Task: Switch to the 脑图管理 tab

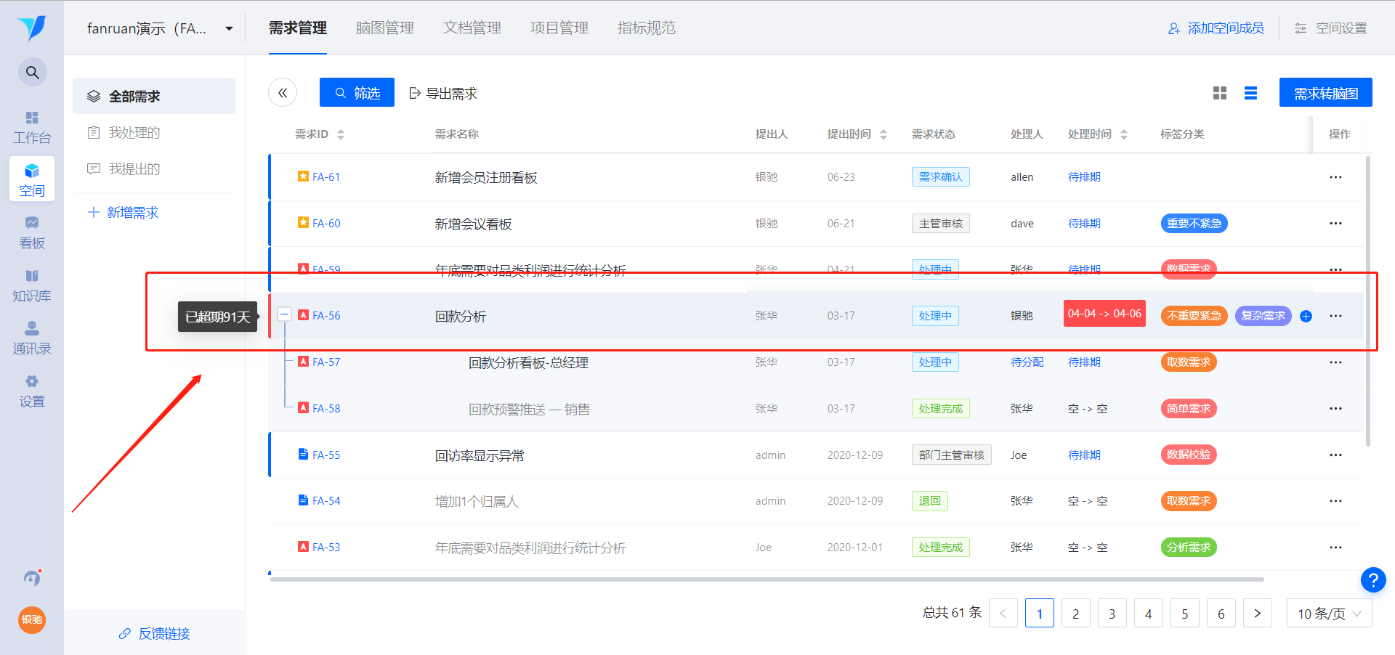Action: [x=384, y=28]
